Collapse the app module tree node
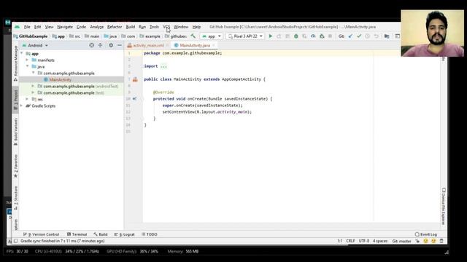 22,53
